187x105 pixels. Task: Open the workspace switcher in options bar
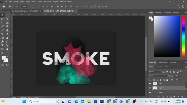coord(183,6)
